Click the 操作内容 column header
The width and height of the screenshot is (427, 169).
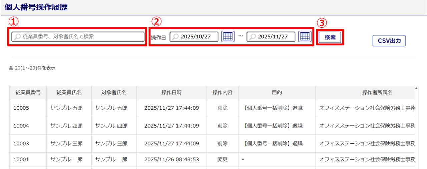tap(223, 92)
